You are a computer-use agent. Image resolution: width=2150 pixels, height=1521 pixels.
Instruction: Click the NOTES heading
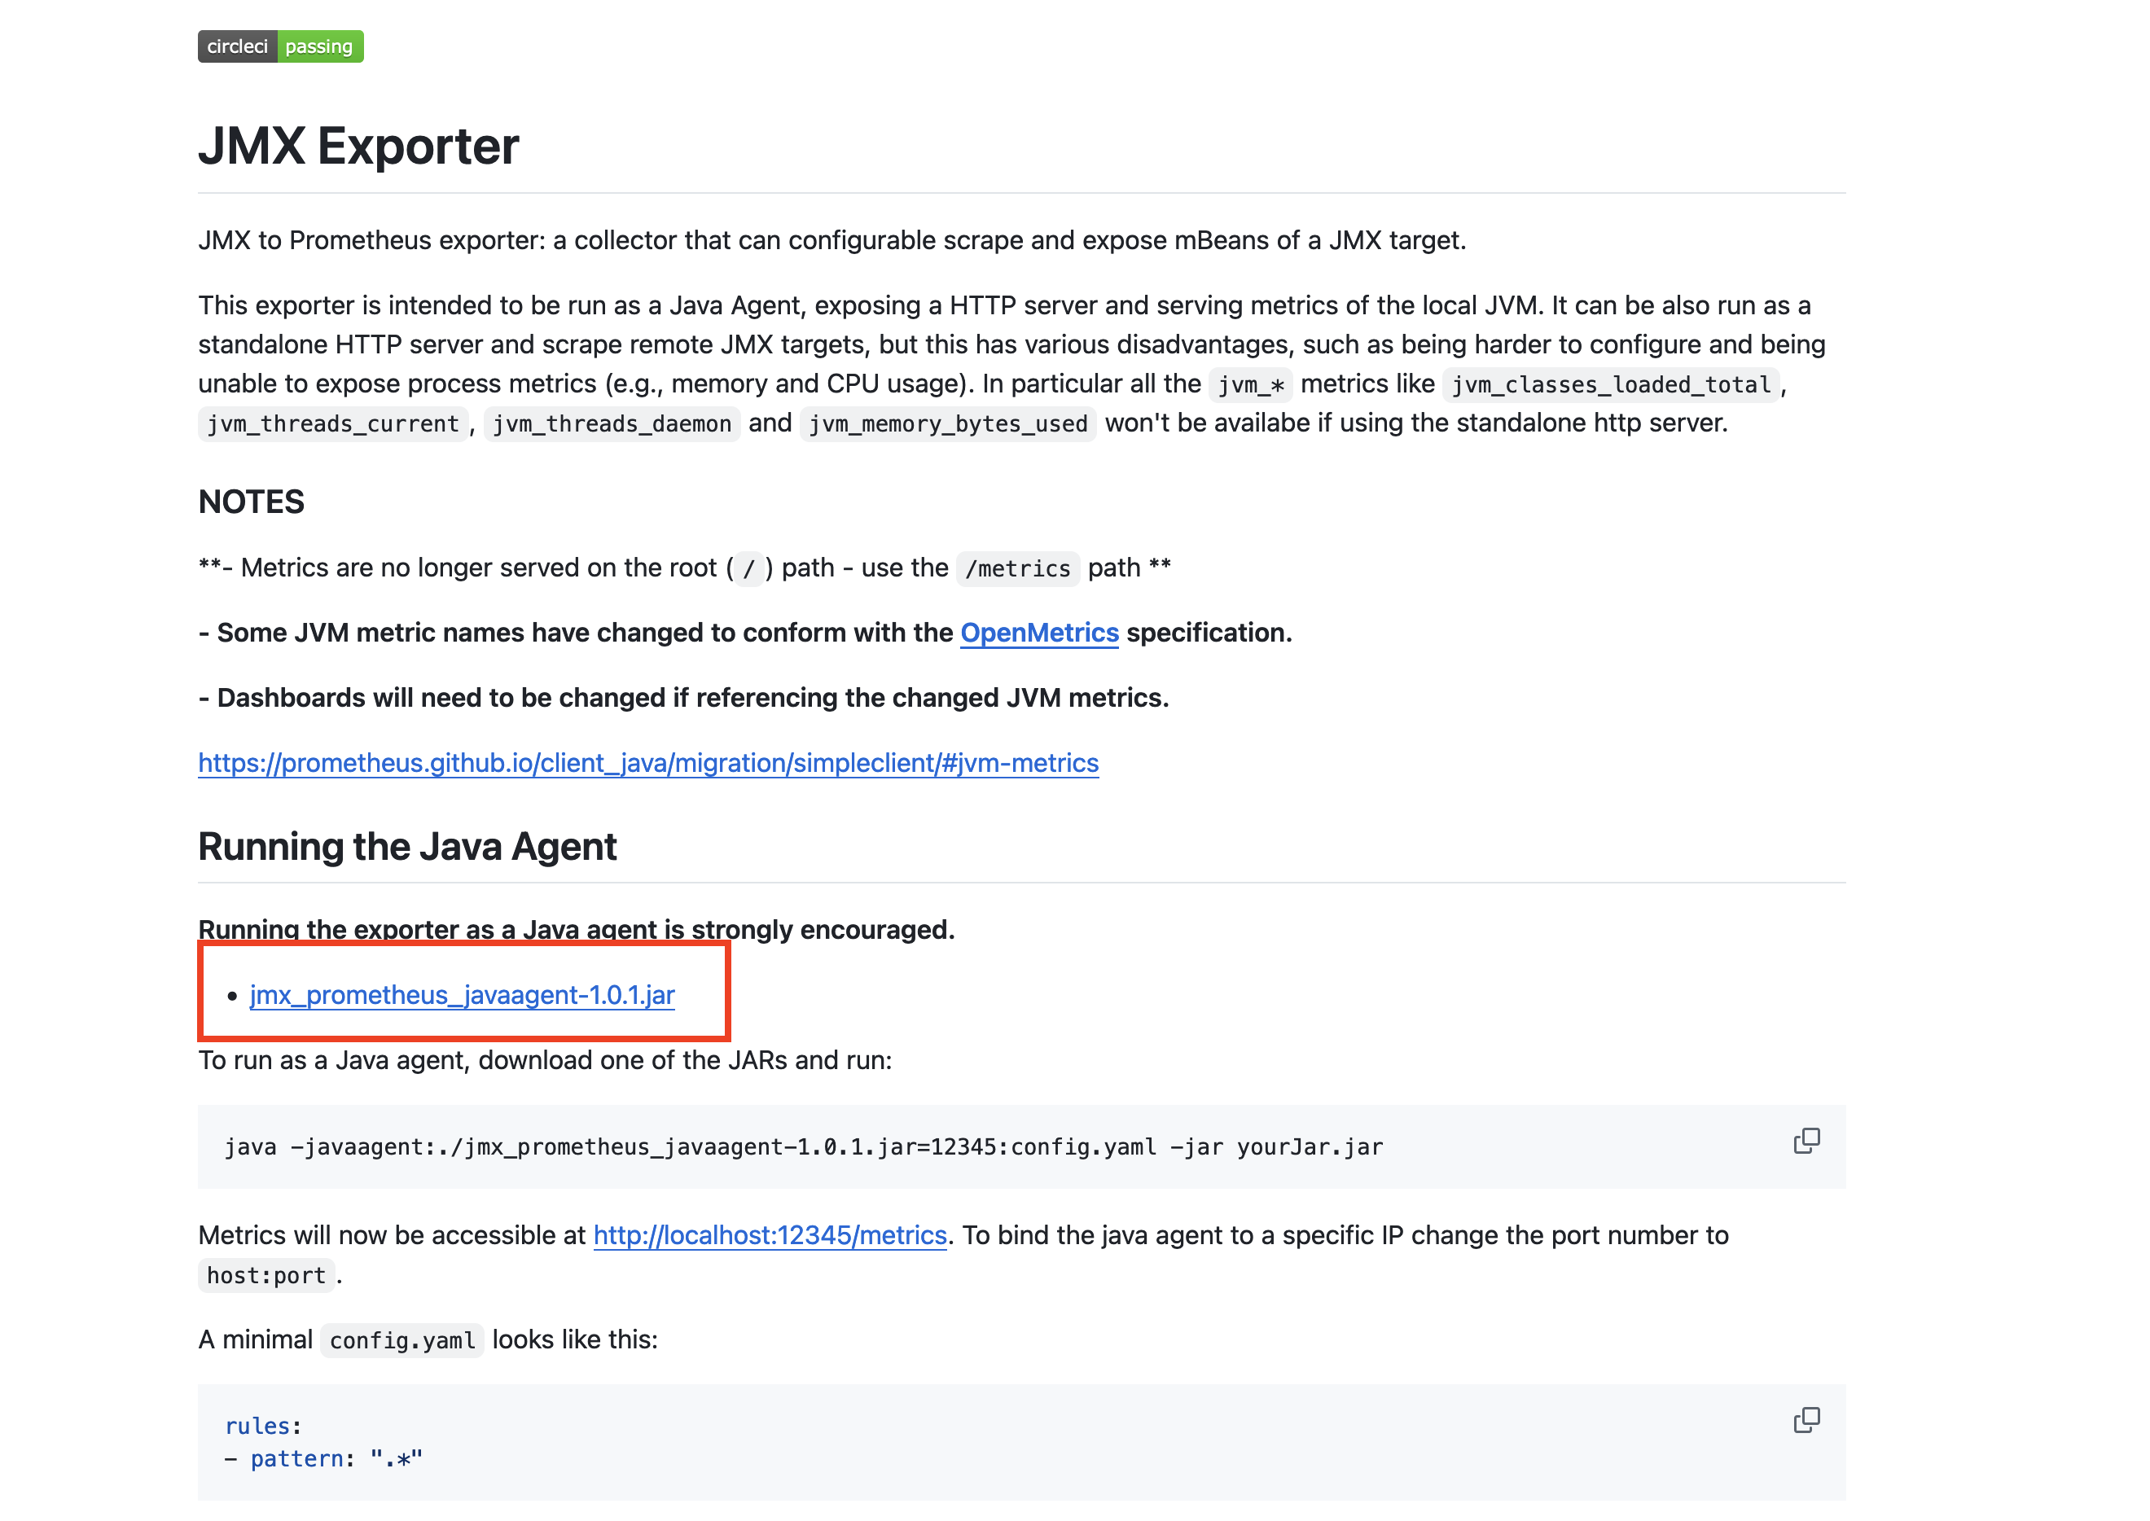[252, 502]
